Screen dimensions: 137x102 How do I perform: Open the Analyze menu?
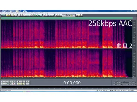[24, 13]
